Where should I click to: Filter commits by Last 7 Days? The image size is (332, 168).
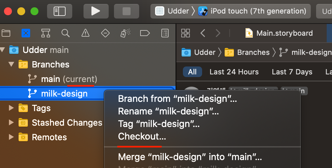(292, 72)
